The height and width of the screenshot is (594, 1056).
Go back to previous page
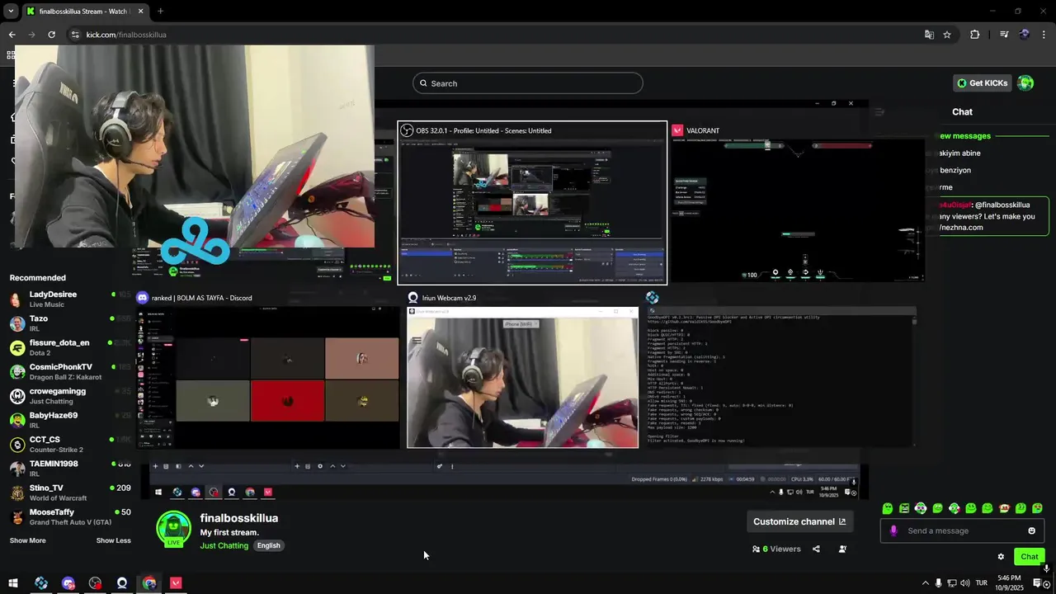[x=12, y=35]
